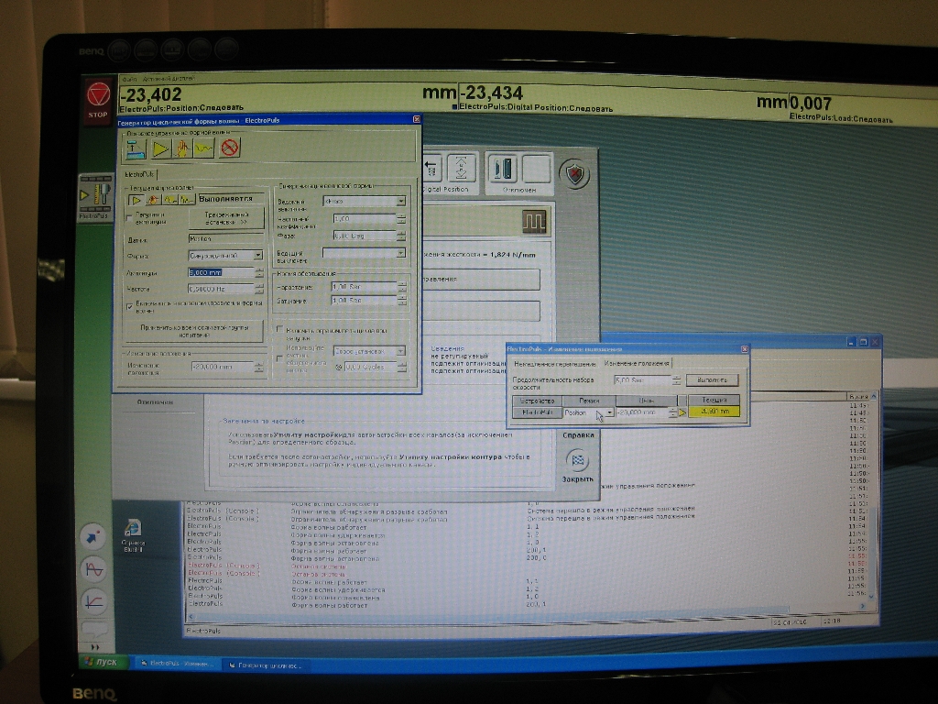Start waveform with large yellow play icon
Screen dimensions: 938x704
(161, 148)
